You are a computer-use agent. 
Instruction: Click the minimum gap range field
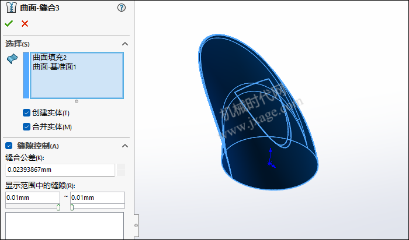pyautogui.click(x=33, y=197)
